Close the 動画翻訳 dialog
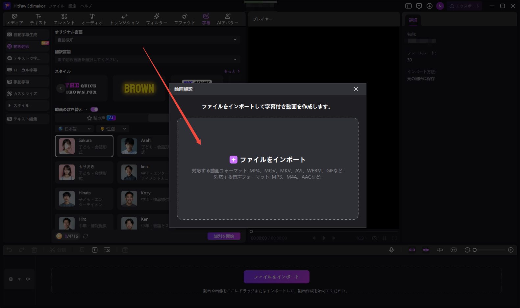This screenshot has height=308, width=520. click(x=356, y=89)
